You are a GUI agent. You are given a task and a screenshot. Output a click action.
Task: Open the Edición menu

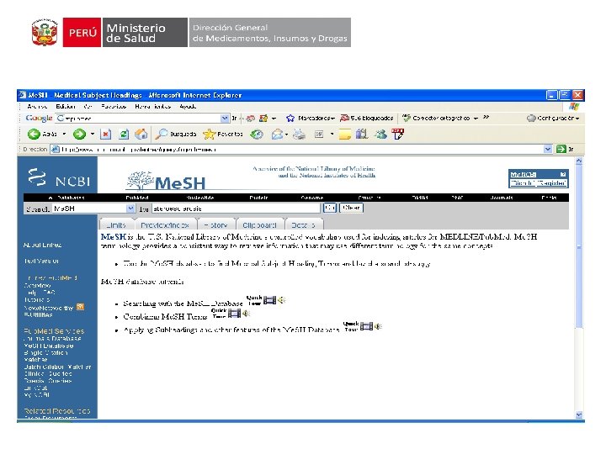66,107
